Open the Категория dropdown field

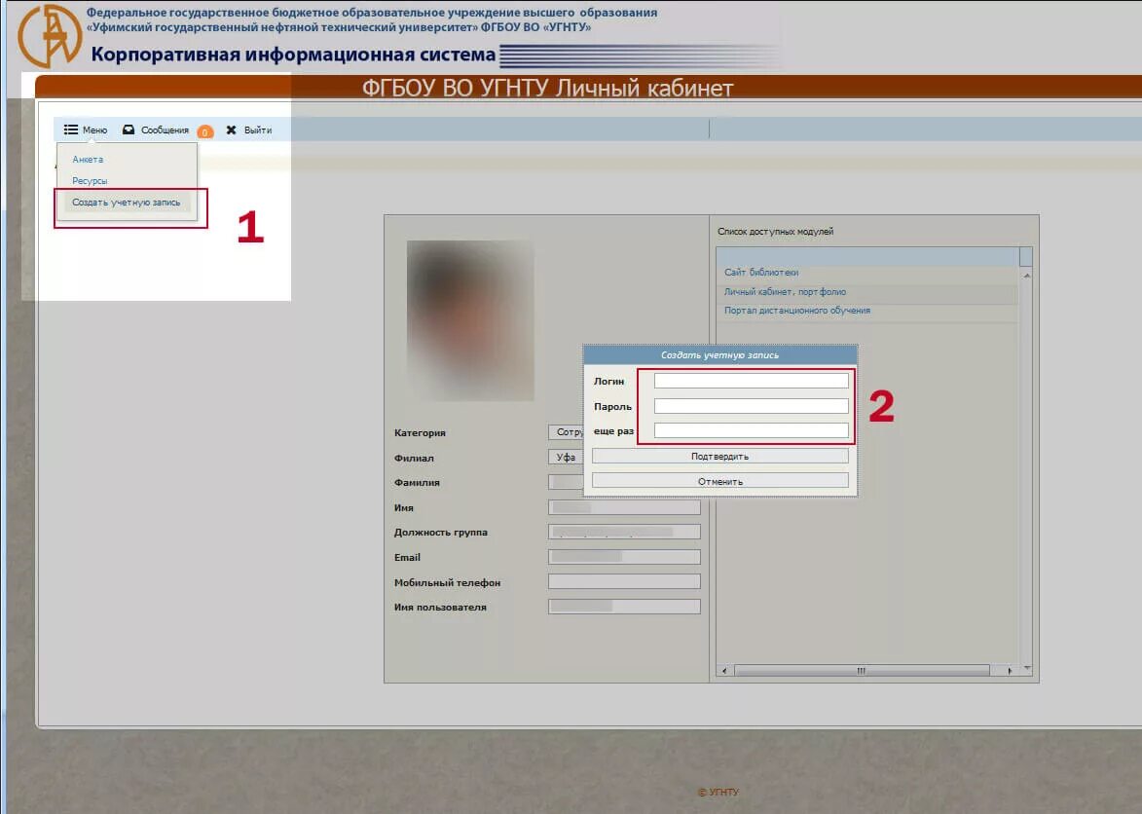pos(566,431)
